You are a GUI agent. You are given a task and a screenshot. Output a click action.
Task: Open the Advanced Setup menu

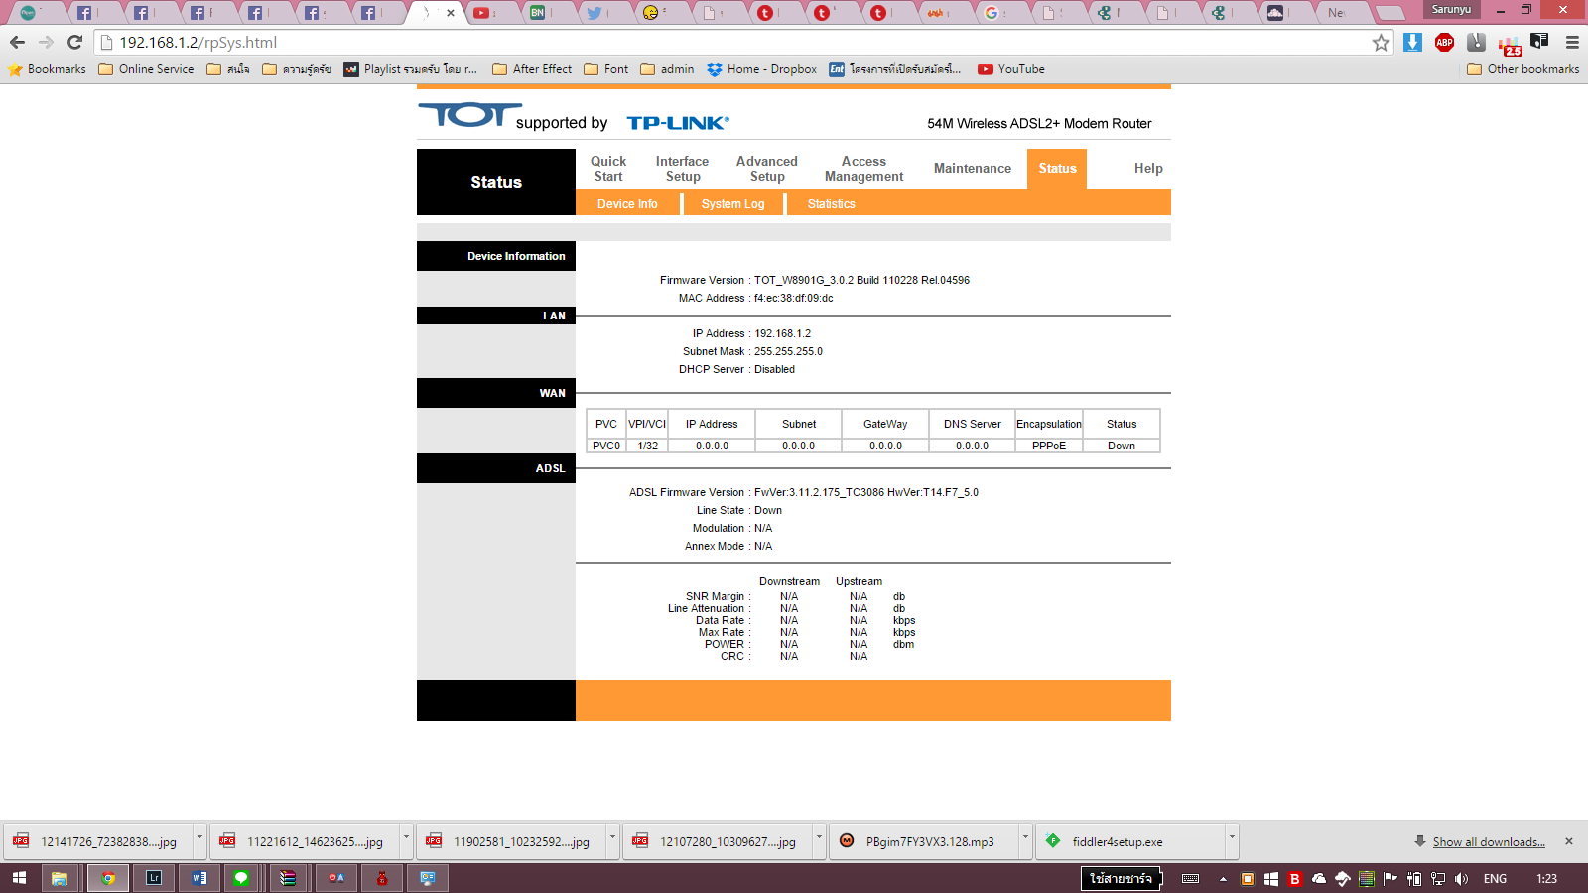click(x=767, y=169)
